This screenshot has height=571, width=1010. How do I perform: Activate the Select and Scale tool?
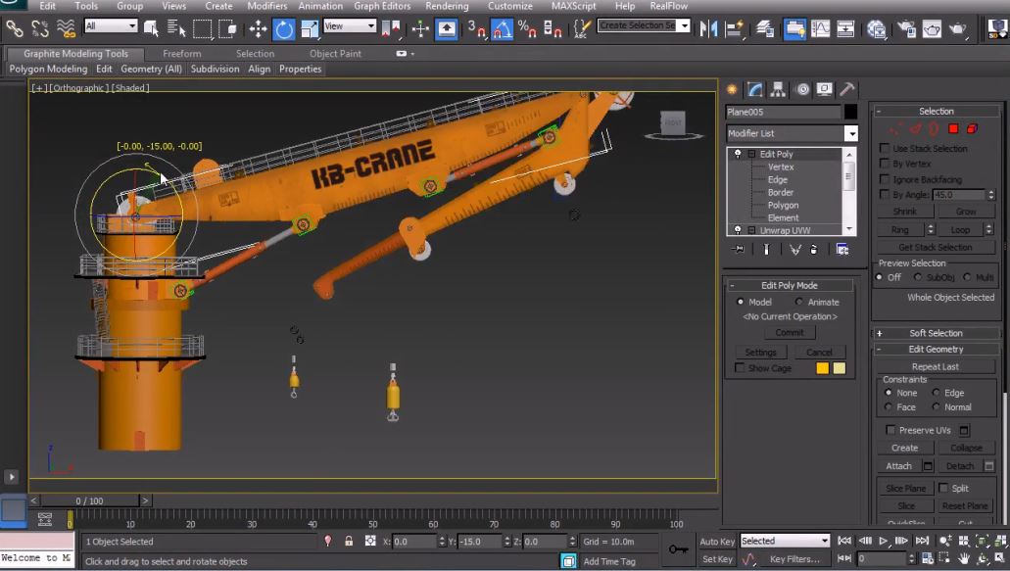(x=310, y=28)
